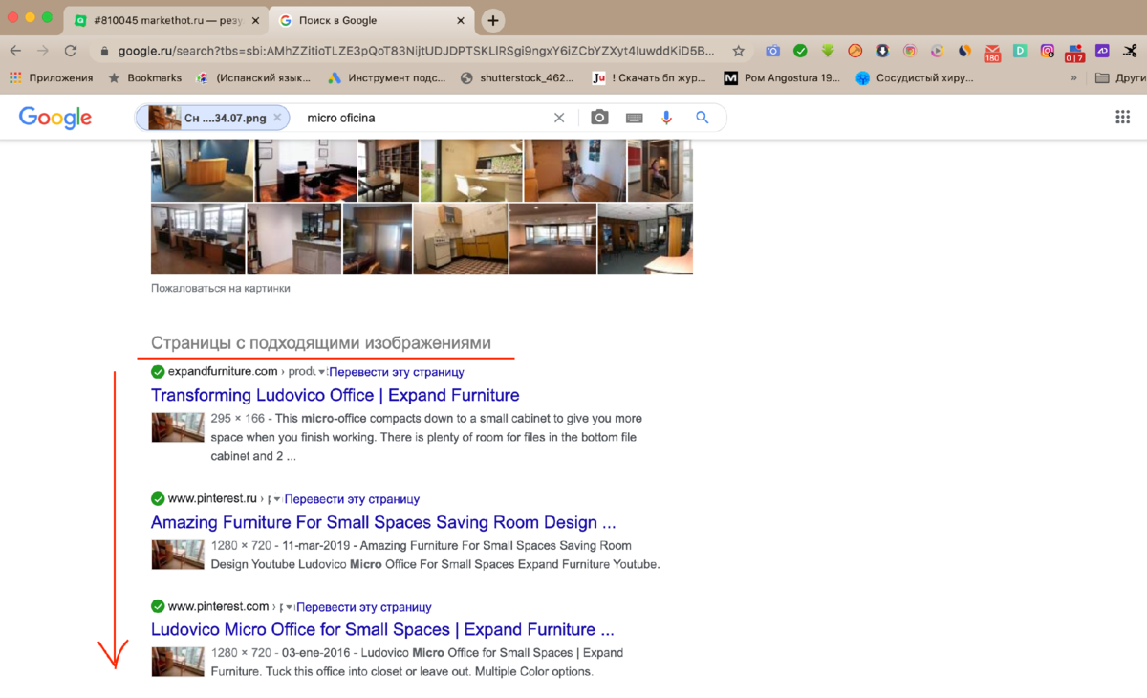1147x698 pixels.
Task: Open the Bookmarks folder in bookmarks bar
Action: [147, 77]
